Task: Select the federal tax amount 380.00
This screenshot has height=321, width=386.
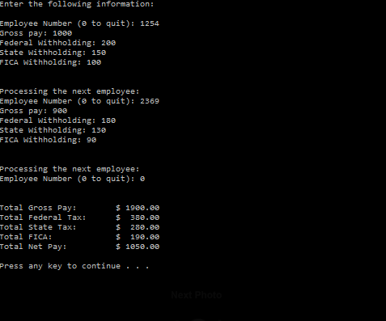Action: pos(145,218)
